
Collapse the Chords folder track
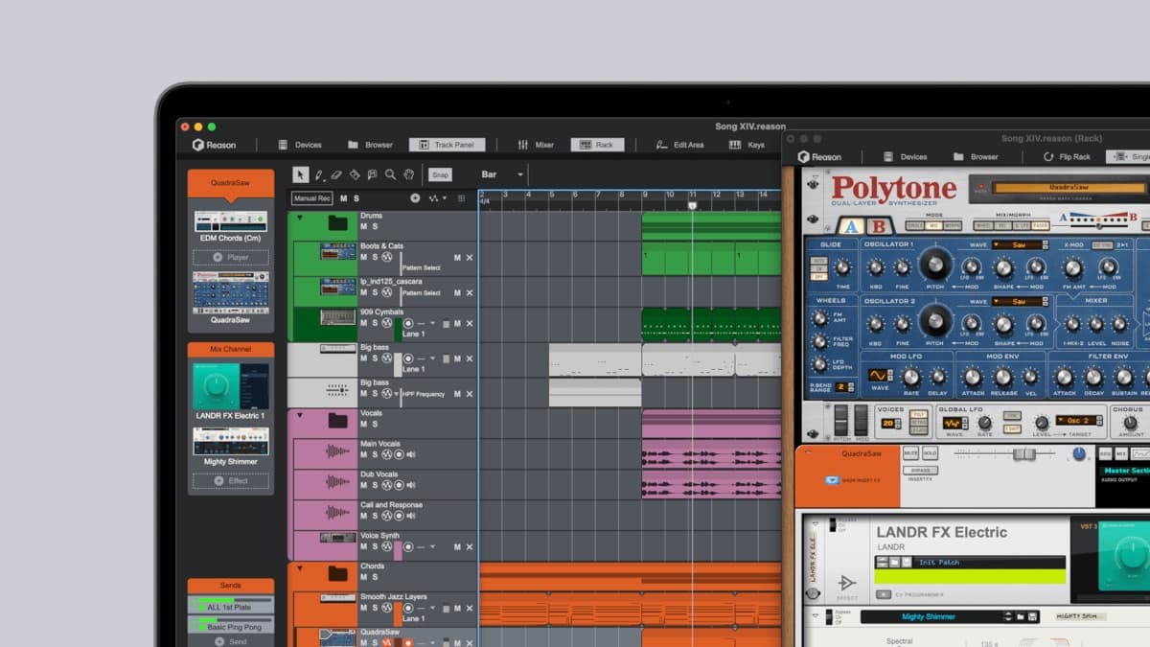pos(298,567)
